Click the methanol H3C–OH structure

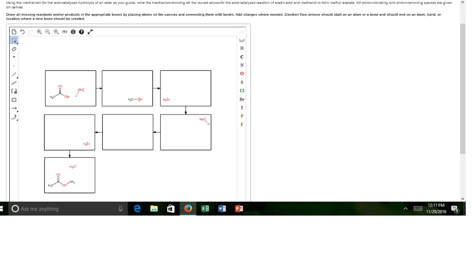click(x=135, y=99)
